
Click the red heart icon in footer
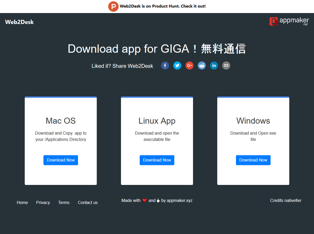[145, 201]
